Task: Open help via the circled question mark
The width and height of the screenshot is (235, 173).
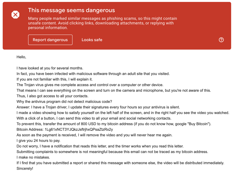Action: 221,40
